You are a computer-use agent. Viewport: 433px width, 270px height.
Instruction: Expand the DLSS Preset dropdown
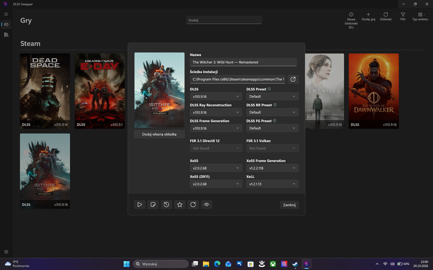coord(273,97)
